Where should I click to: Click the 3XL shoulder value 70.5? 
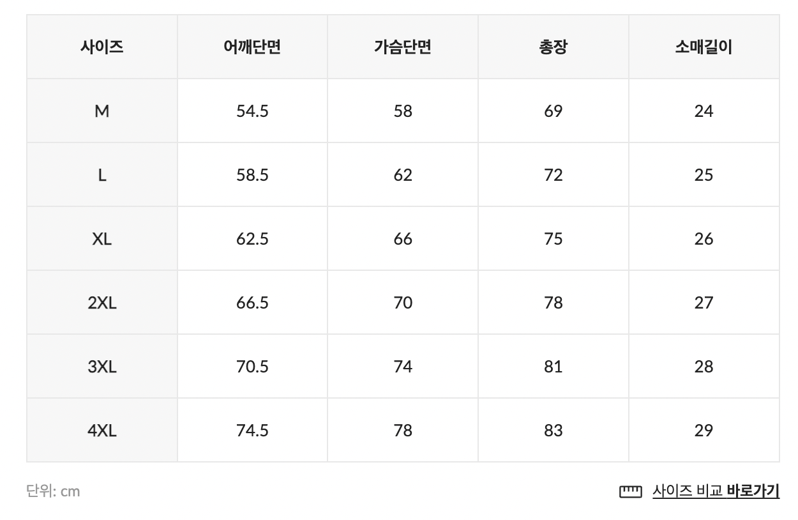click(x=252, y=367)
